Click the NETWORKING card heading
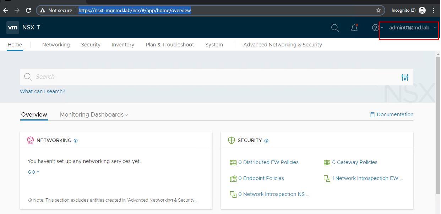 (x=54, y=140)
